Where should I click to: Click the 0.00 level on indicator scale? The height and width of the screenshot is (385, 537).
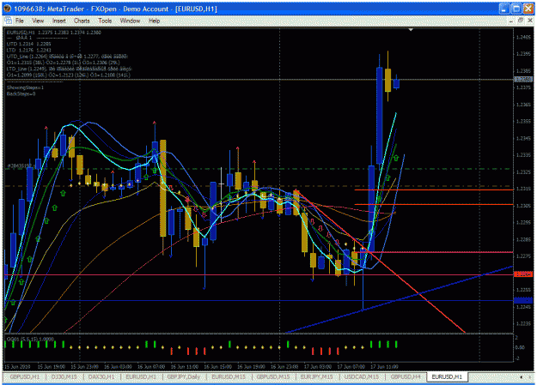520,347
